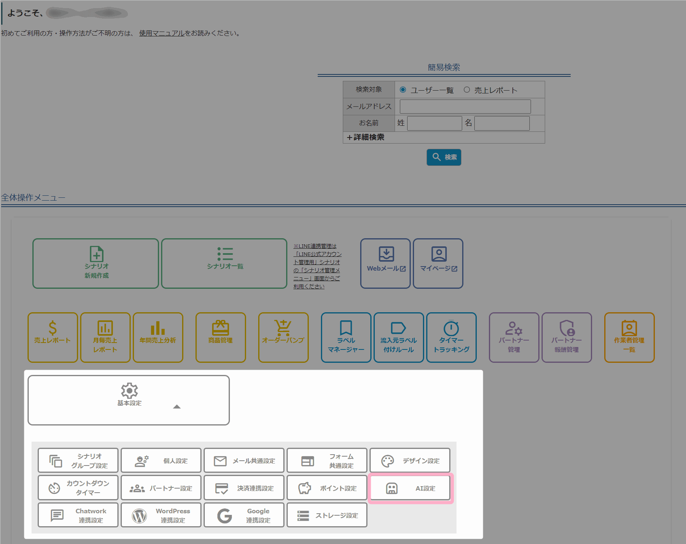Image resolution: width=686 pixels, height=544 pixels.
Task: Open 商品管理 gift box icon
Action: [221, 328]
